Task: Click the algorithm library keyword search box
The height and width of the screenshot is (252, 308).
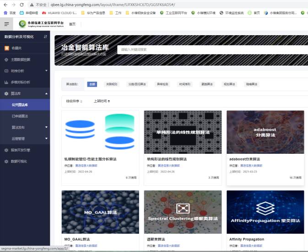Action: click(x=212, y=50)
